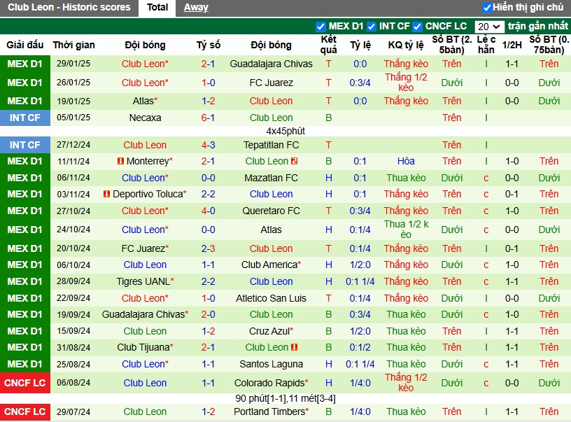Open the 20 recent matches dropdown

click(489, 27)
